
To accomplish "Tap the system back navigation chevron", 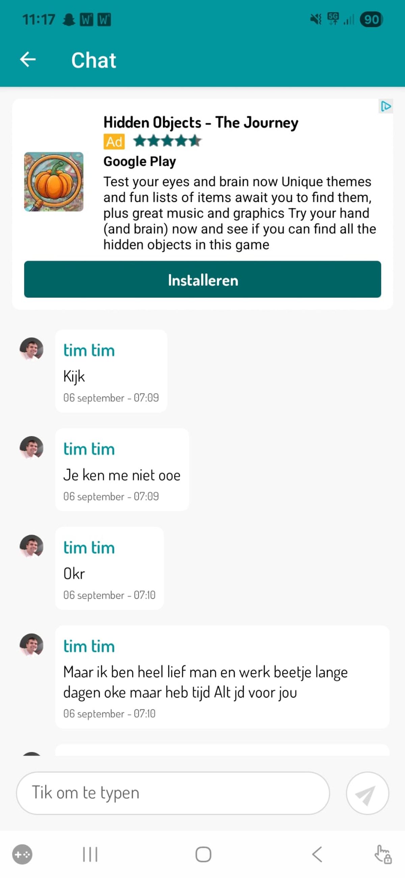I will coord(317,854).
